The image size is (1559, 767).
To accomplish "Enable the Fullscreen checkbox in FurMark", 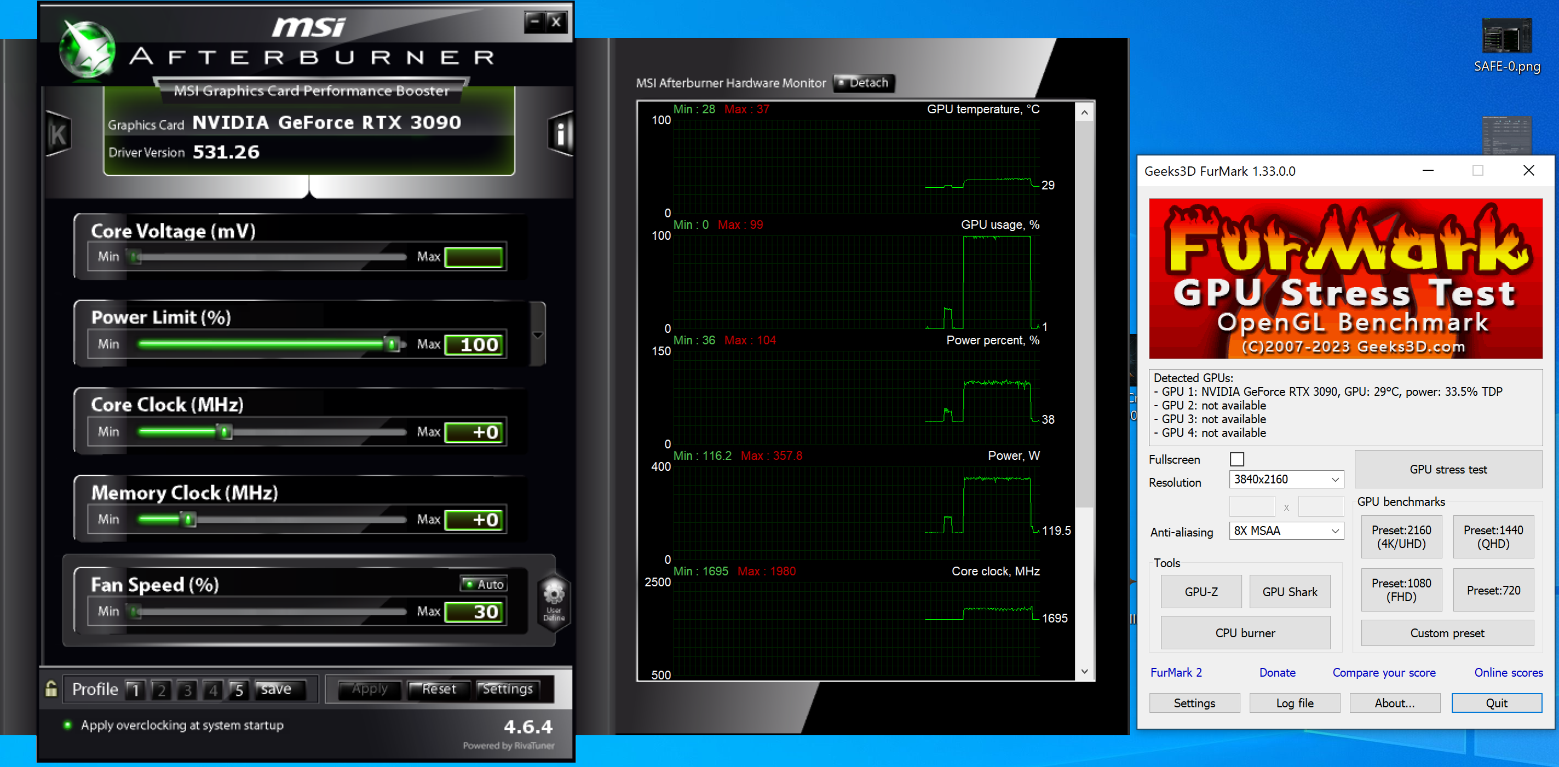I will pos(1236,459).
